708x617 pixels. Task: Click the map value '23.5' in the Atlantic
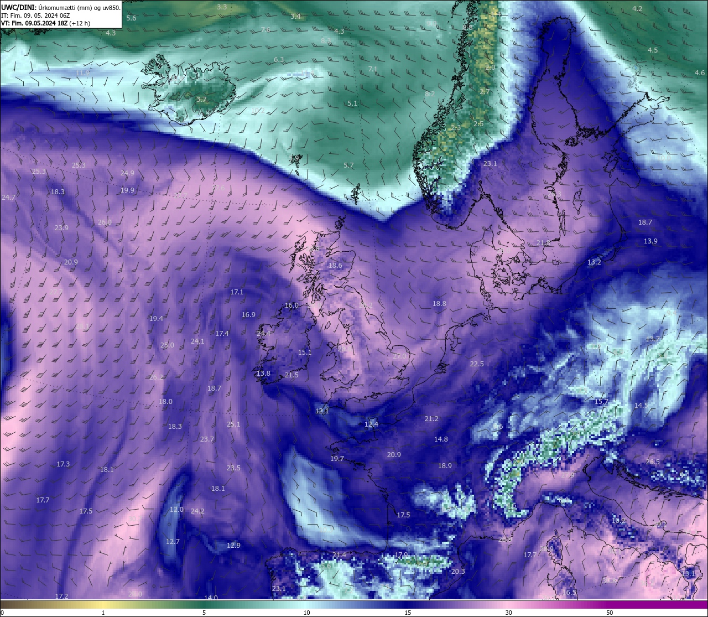click(x=233, y=468)
